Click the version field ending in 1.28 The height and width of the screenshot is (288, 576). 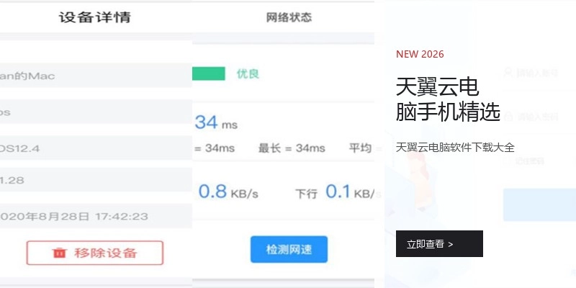click(96, 180)
